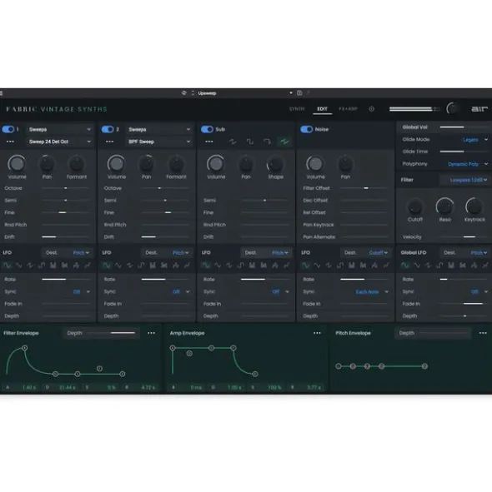
Task: Open Noise LFO Sync Each Note dropdown
Action: [372, 292]
